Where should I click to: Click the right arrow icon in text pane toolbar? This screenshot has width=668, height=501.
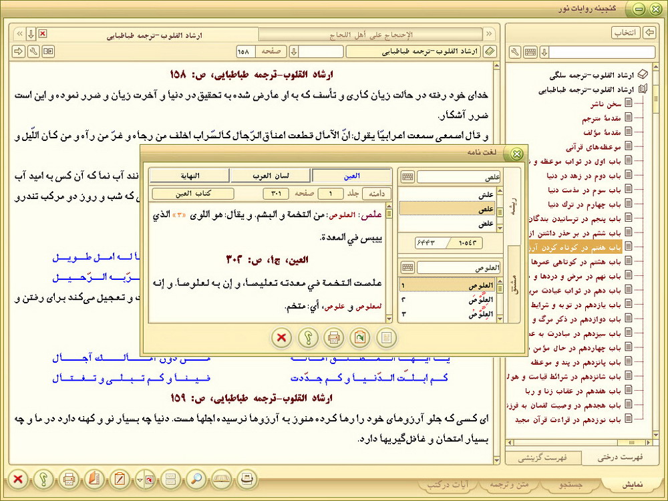18,51
